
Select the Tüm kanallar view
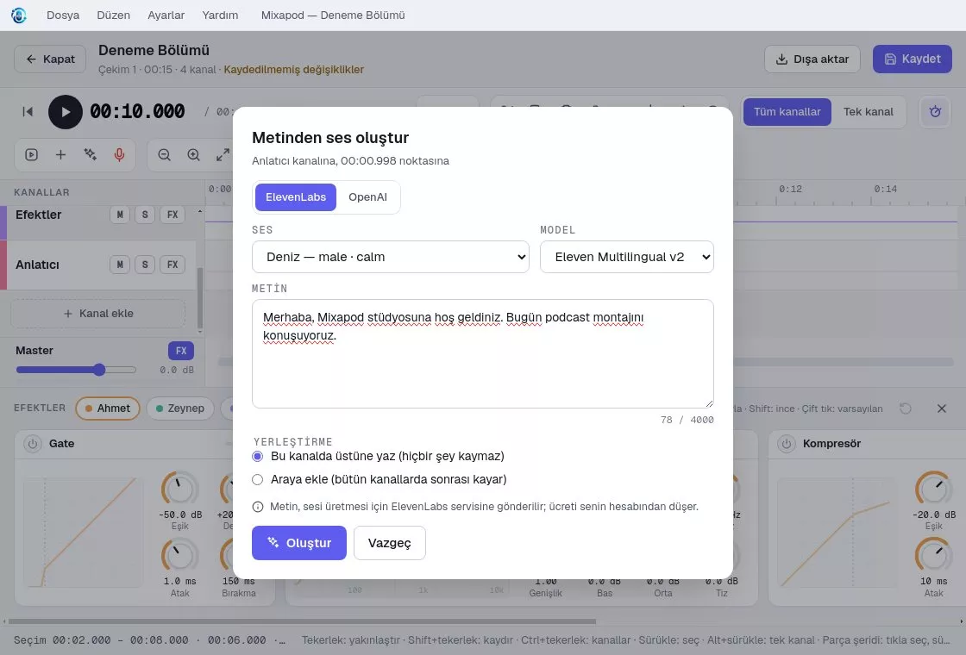pyautogui.click(x=787, y=112)
